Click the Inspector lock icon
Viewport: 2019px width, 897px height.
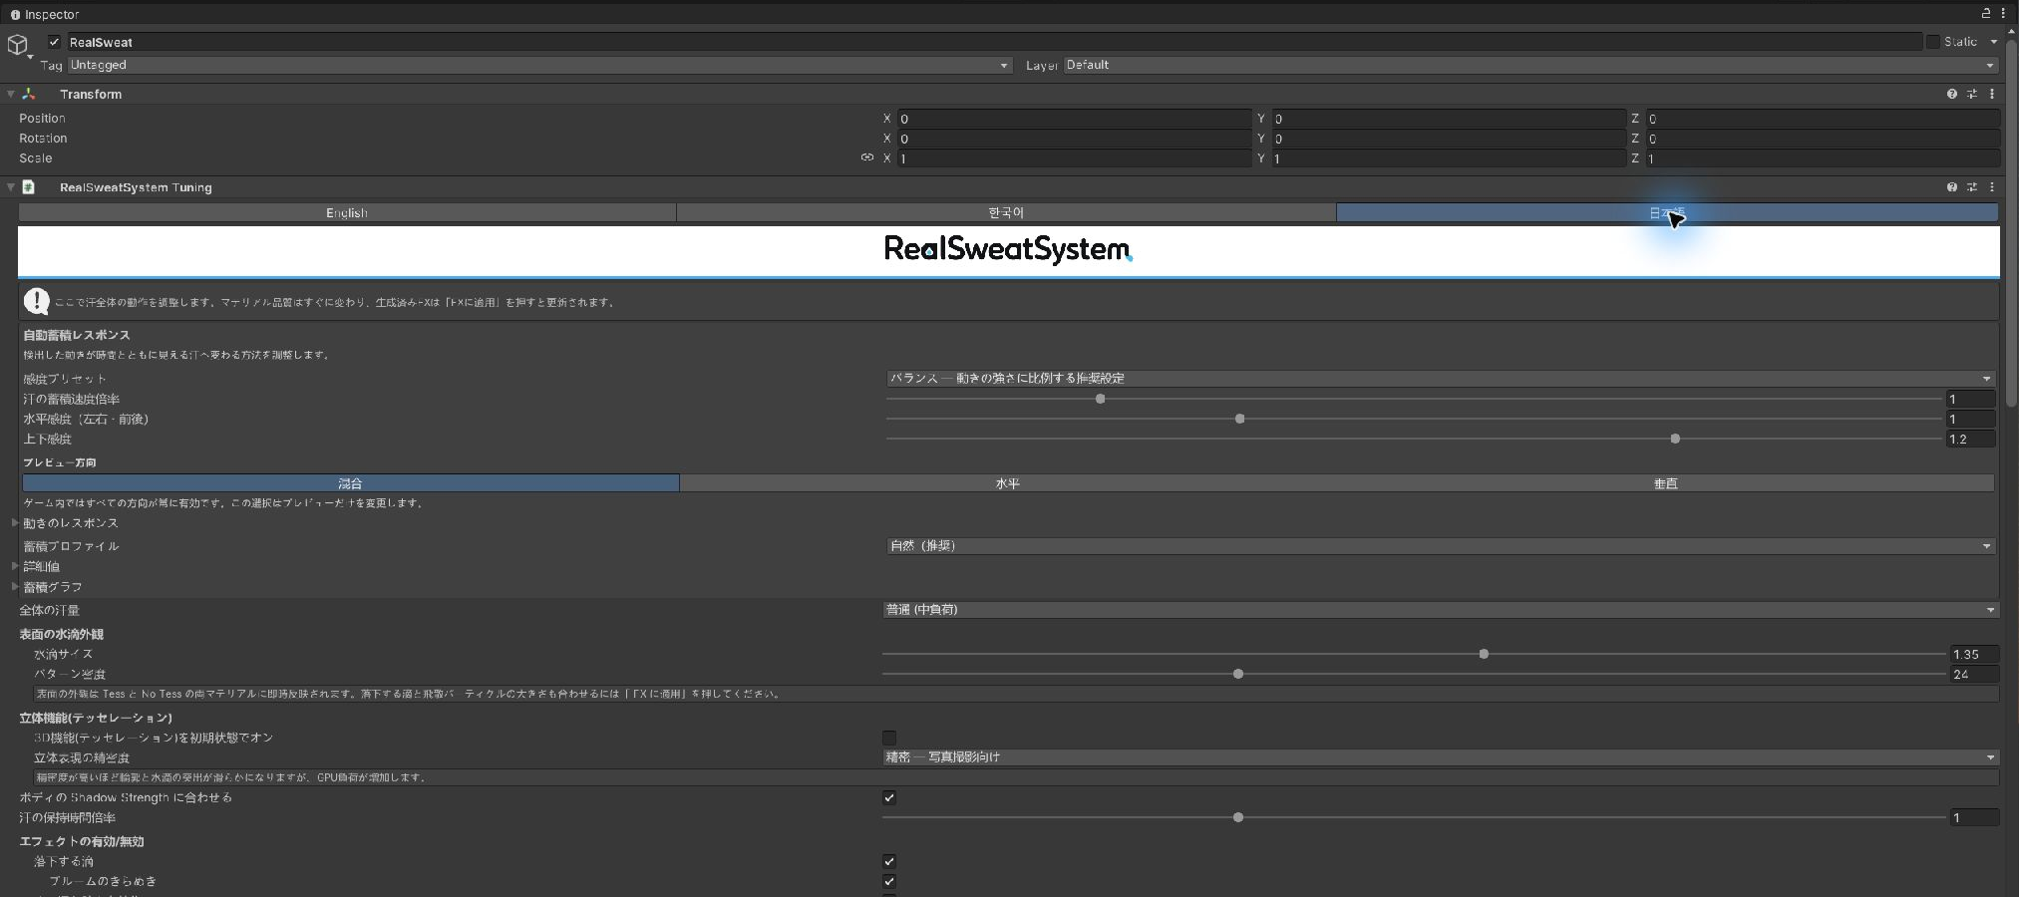coord(1985,14)
